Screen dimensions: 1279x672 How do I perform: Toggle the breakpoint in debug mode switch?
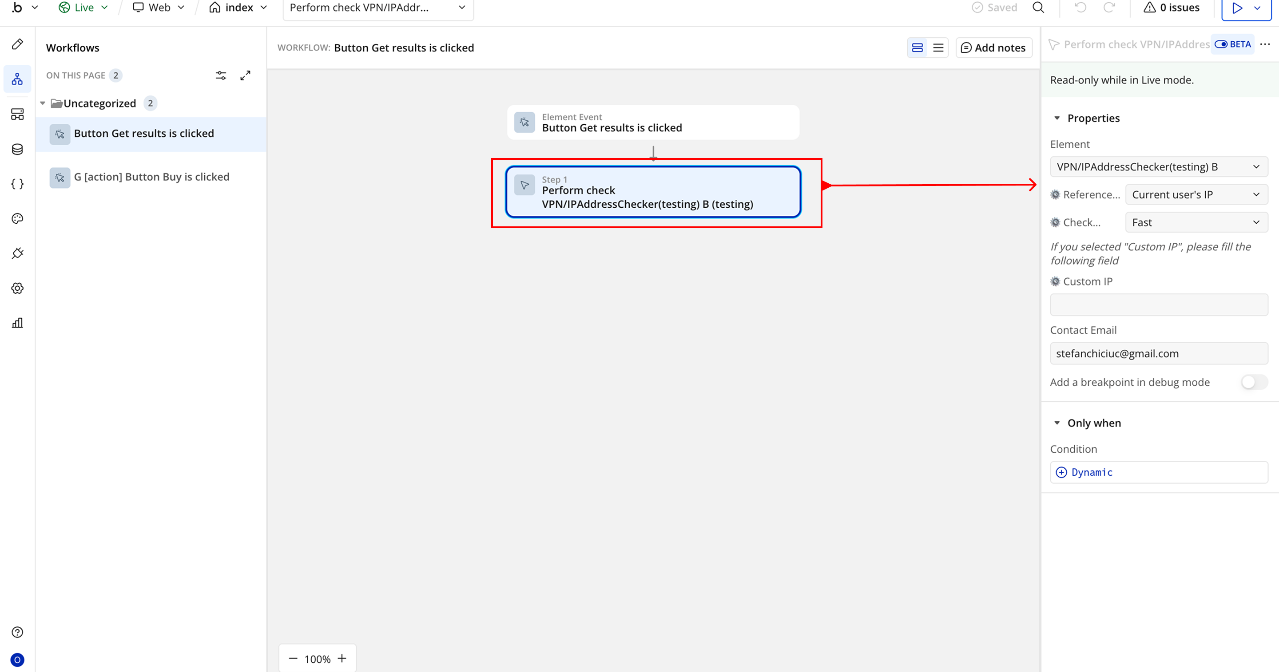point(1254,382)
